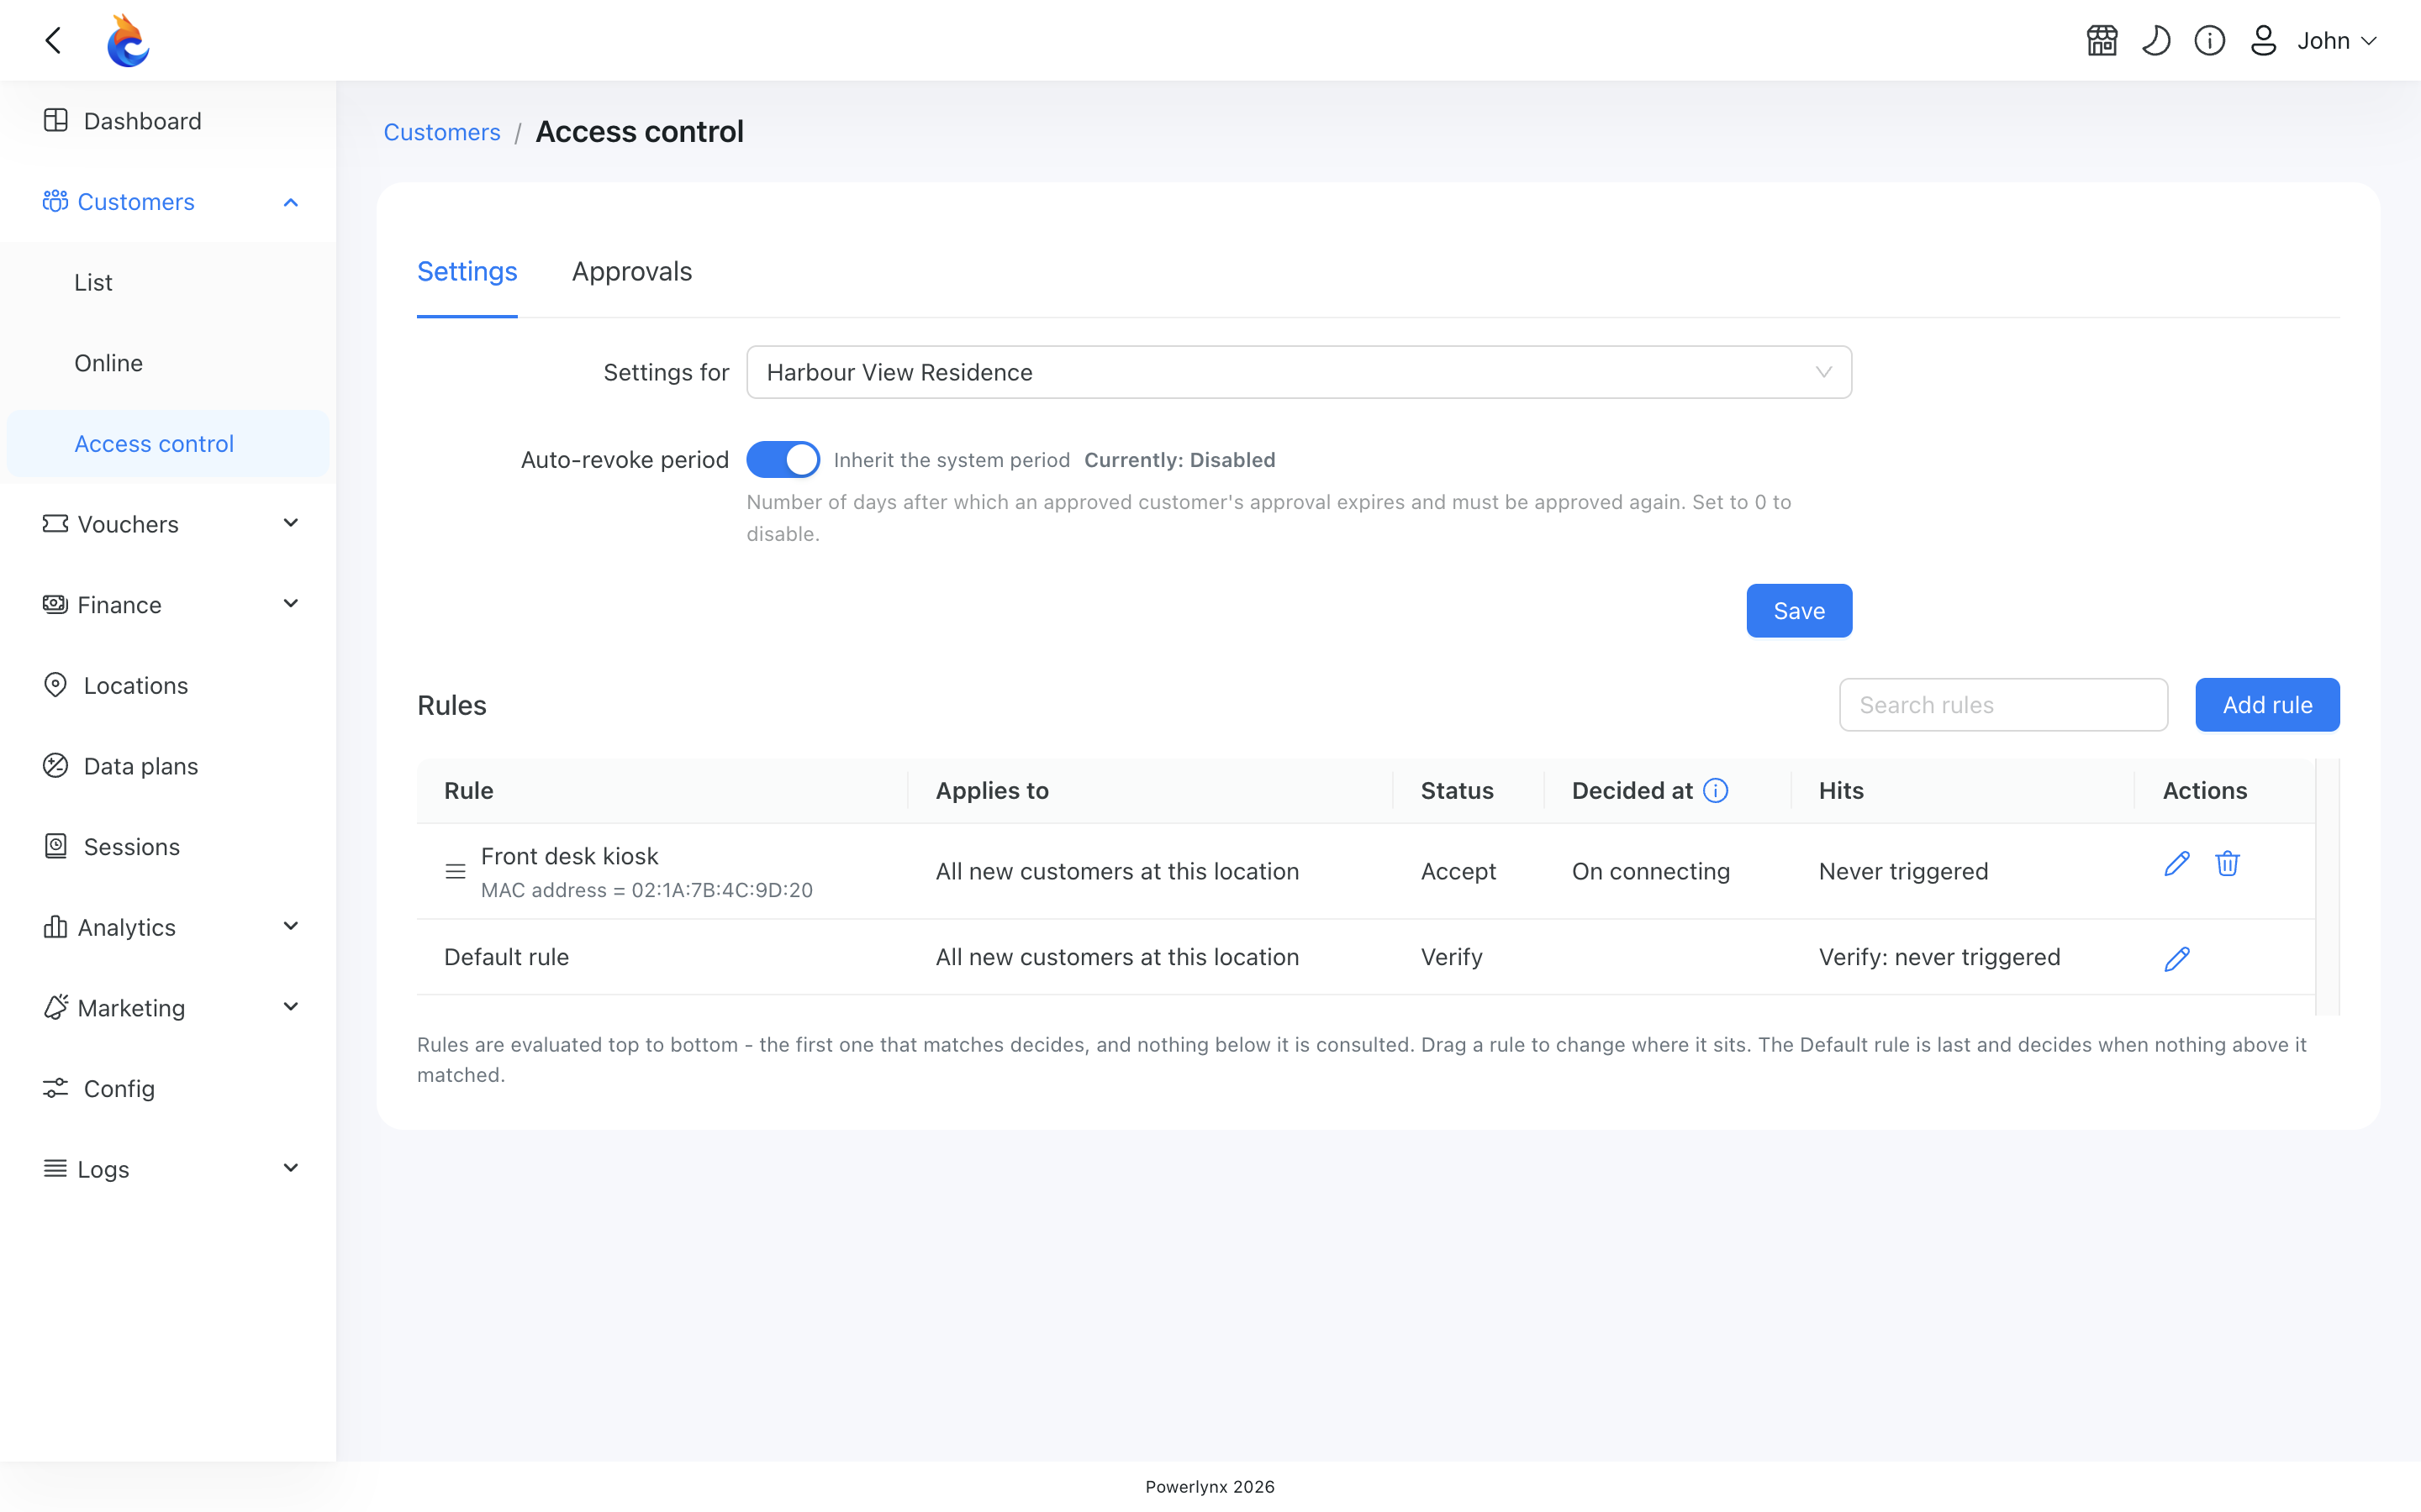Click the back arrow icon
This screenshot has height=1512, width=2421.
(x=54, y=40)
